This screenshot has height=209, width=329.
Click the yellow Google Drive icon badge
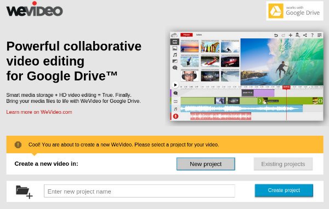tap(276, 11)
